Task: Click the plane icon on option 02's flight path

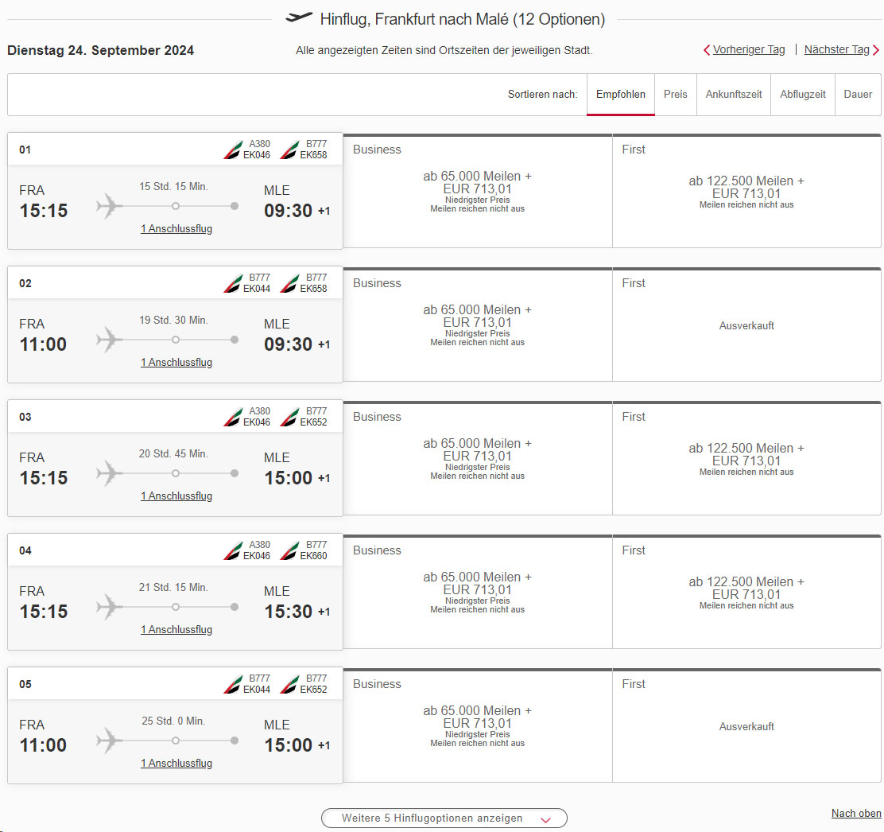Action: click(107, 339)
